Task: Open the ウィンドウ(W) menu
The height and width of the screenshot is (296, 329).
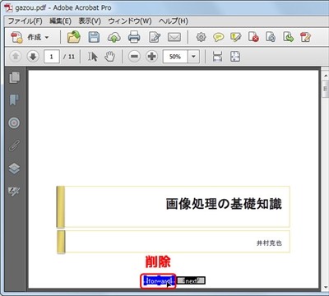Action: 130,21
